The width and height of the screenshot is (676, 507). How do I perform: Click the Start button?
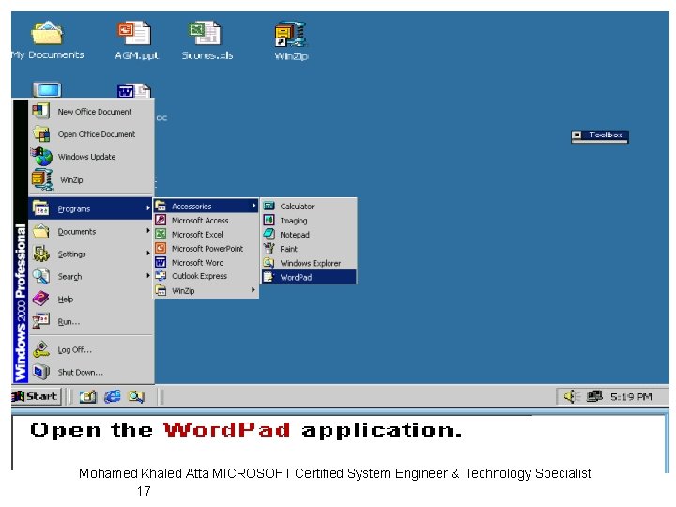37,396
